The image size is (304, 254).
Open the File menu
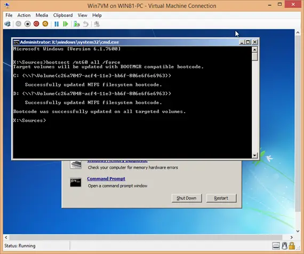tap(9, 15)
